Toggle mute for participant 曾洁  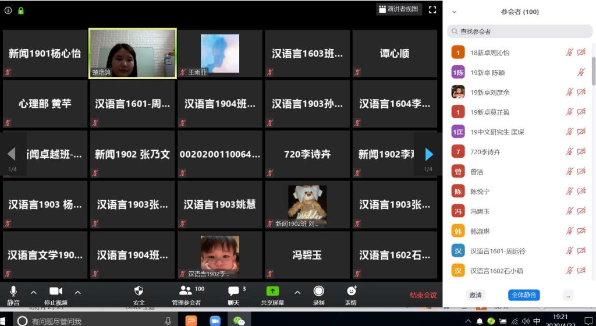570,172
